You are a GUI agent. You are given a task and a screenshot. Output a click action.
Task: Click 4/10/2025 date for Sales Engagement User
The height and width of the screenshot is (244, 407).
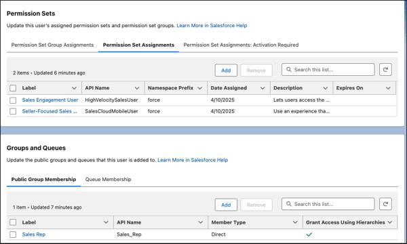click(222, 100)
